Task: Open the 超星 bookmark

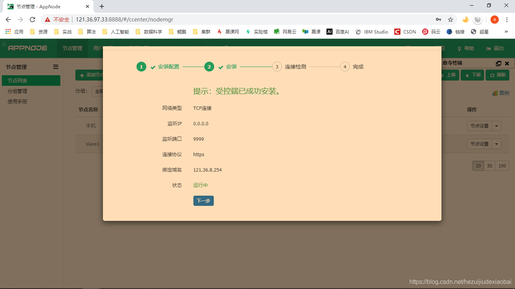Action: click(480, 32)
